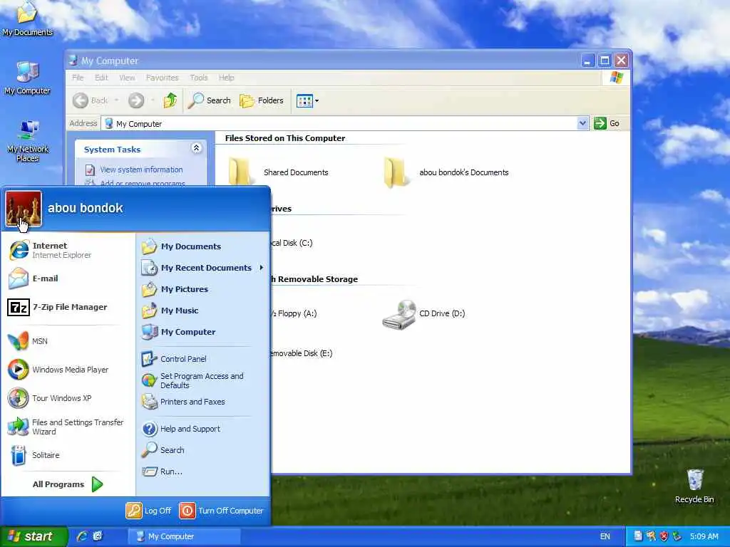Select abou bondok's Documents folder
Viewport: 730px width, 547px height.
tap(446, 172)
